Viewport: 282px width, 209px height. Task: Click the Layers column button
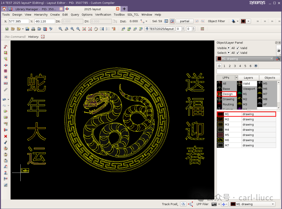click(248, 78)
